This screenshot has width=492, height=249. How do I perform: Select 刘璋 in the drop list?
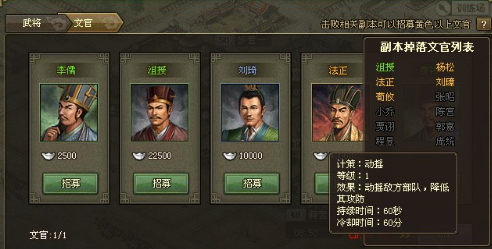coord(445,82)
